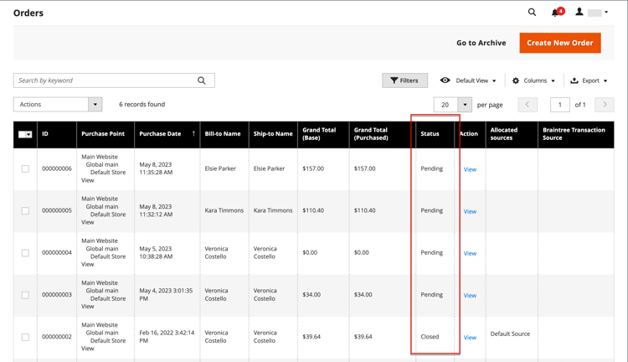Tick the checkbox for order 000000005
Image resolution: width=628 pixels, height=362 pixels.
coord(25,211)
